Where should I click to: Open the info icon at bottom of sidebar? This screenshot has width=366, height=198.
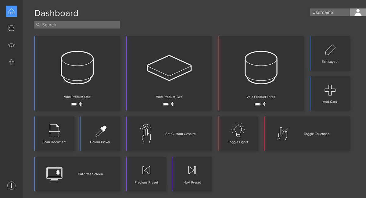point(11,185)
